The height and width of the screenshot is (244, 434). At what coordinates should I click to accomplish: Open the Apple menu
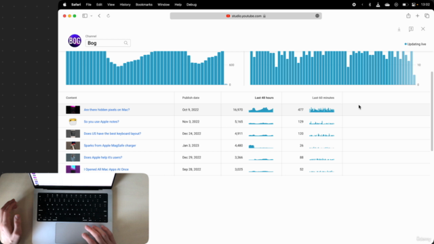[64, 5]
